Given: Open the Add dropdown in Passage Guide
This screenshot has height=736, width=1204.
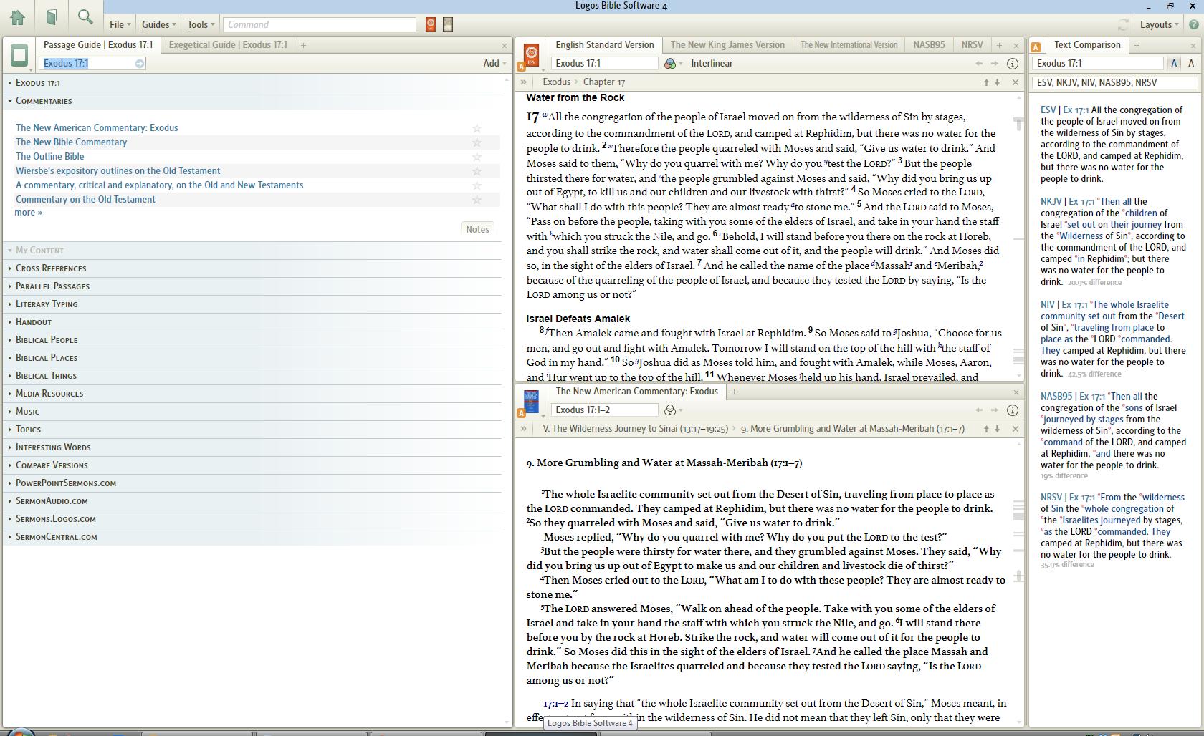Looking at the screenshot, I should 494,64.
